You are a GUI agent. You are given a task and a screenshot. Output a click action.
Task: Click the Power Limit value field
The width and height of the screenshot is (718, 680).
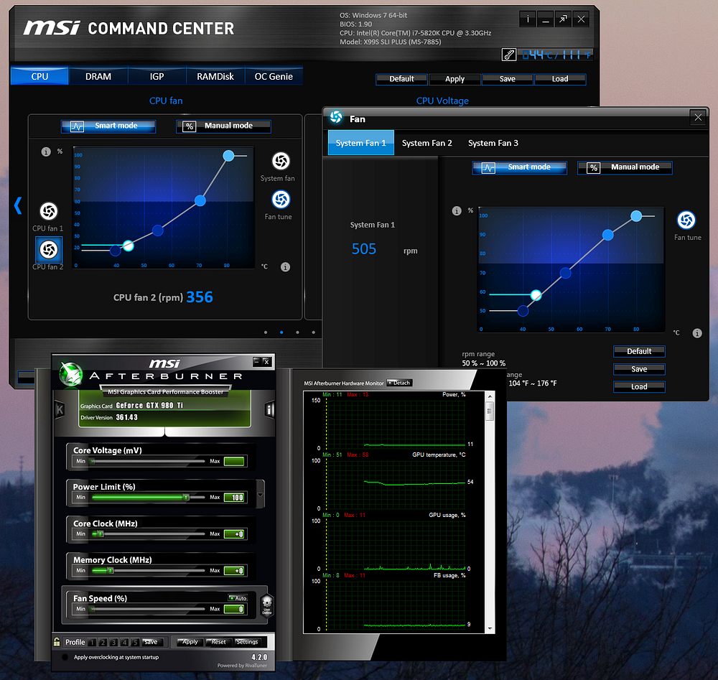coord(236,498)
